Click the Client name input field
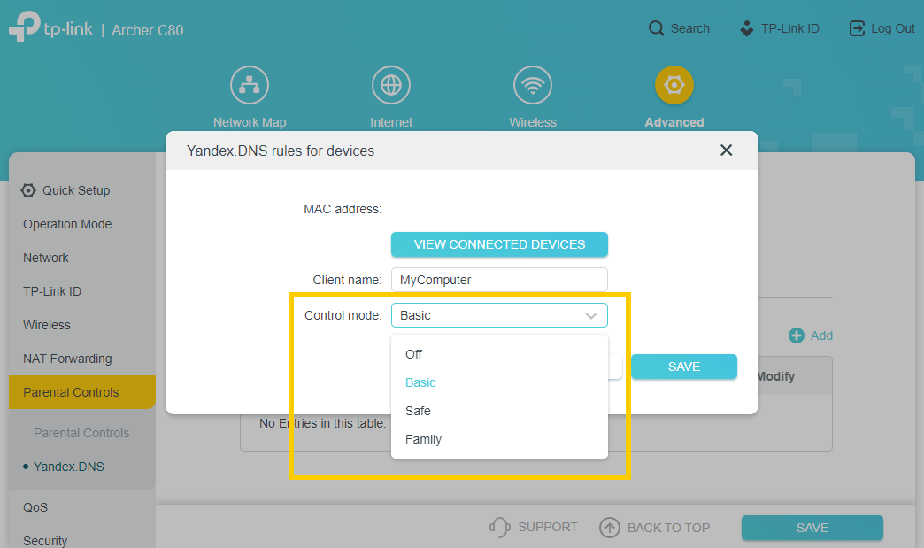Image resolution: width=924 pixels, height=548 pixels. [x=499, y=280]
